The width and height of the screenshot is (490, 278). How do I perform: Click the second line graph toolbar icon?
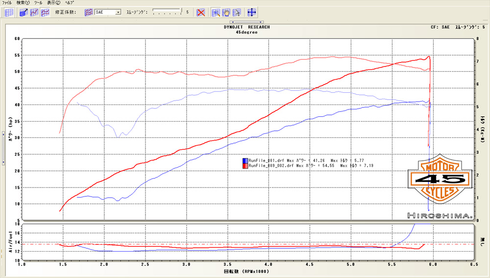tap(34, 12)
